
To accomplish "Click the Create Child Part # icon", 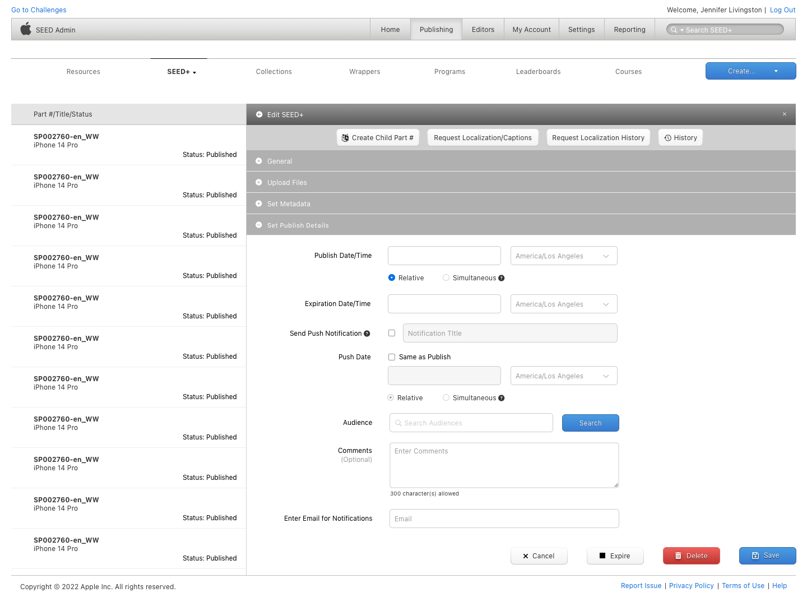I will click(345, 138).
